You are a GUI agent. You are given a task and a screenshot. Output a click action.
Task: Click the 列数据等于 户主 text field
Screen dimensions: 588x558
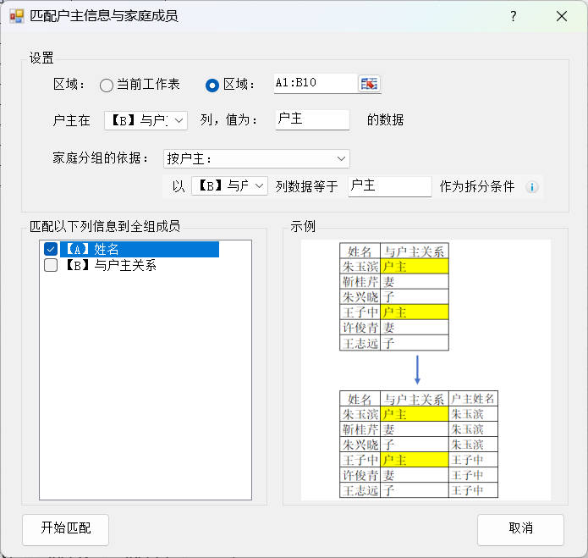(x=389, y=186)
